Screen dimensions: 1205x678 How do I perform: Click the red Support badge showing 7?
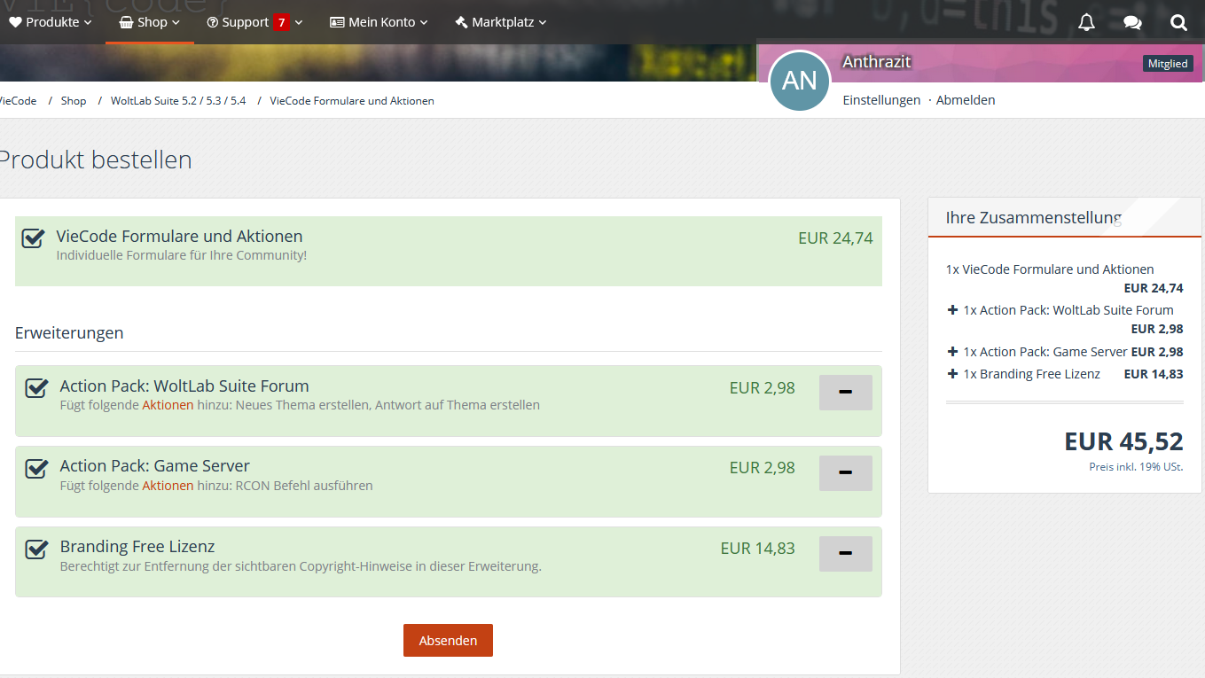[x=281, y=22]
